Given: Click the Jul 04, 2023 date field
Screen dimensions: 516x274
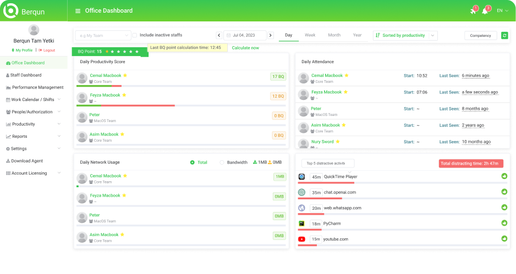Looking at the screenshot, I should pos(245,36).
